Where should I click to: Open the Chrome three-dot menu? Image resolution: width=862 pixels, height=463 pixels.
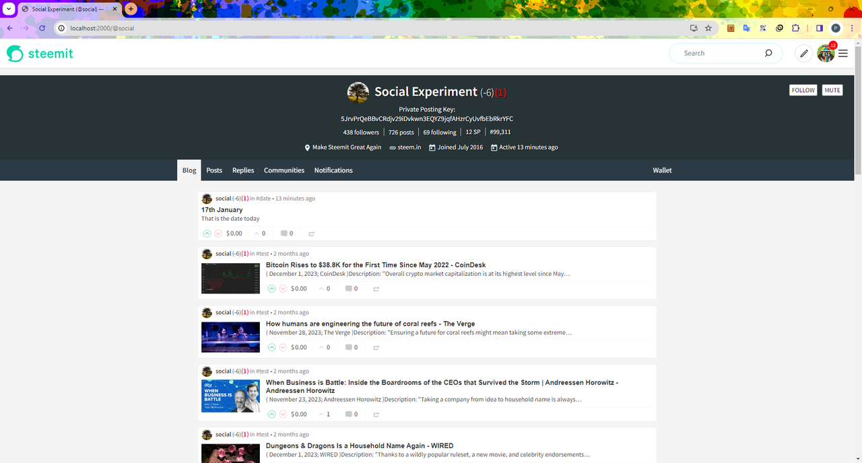(x=851, y=28)
